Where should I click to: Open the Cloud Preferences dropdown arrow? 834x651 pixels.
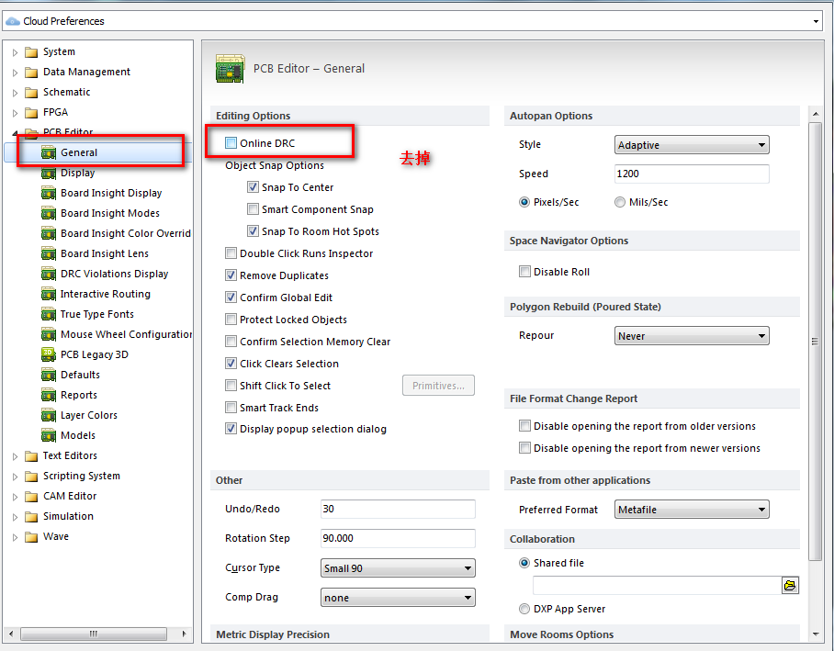pyautogui.click(x=816, y=21)
